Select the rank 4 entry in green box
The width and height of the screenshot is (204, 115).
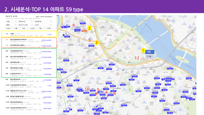[x=29, y=51]
